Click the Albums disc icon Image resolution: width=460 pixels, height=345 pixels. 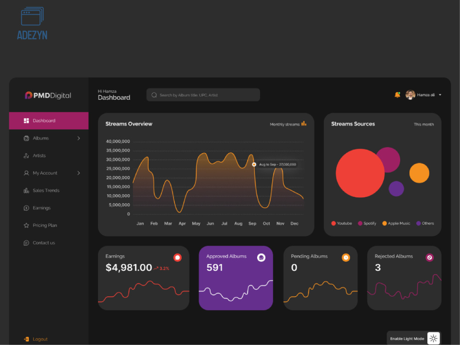point(26,138)
